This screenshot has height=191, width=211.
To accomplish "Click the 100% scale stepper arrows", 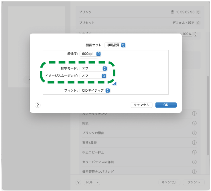I will 195,34.
